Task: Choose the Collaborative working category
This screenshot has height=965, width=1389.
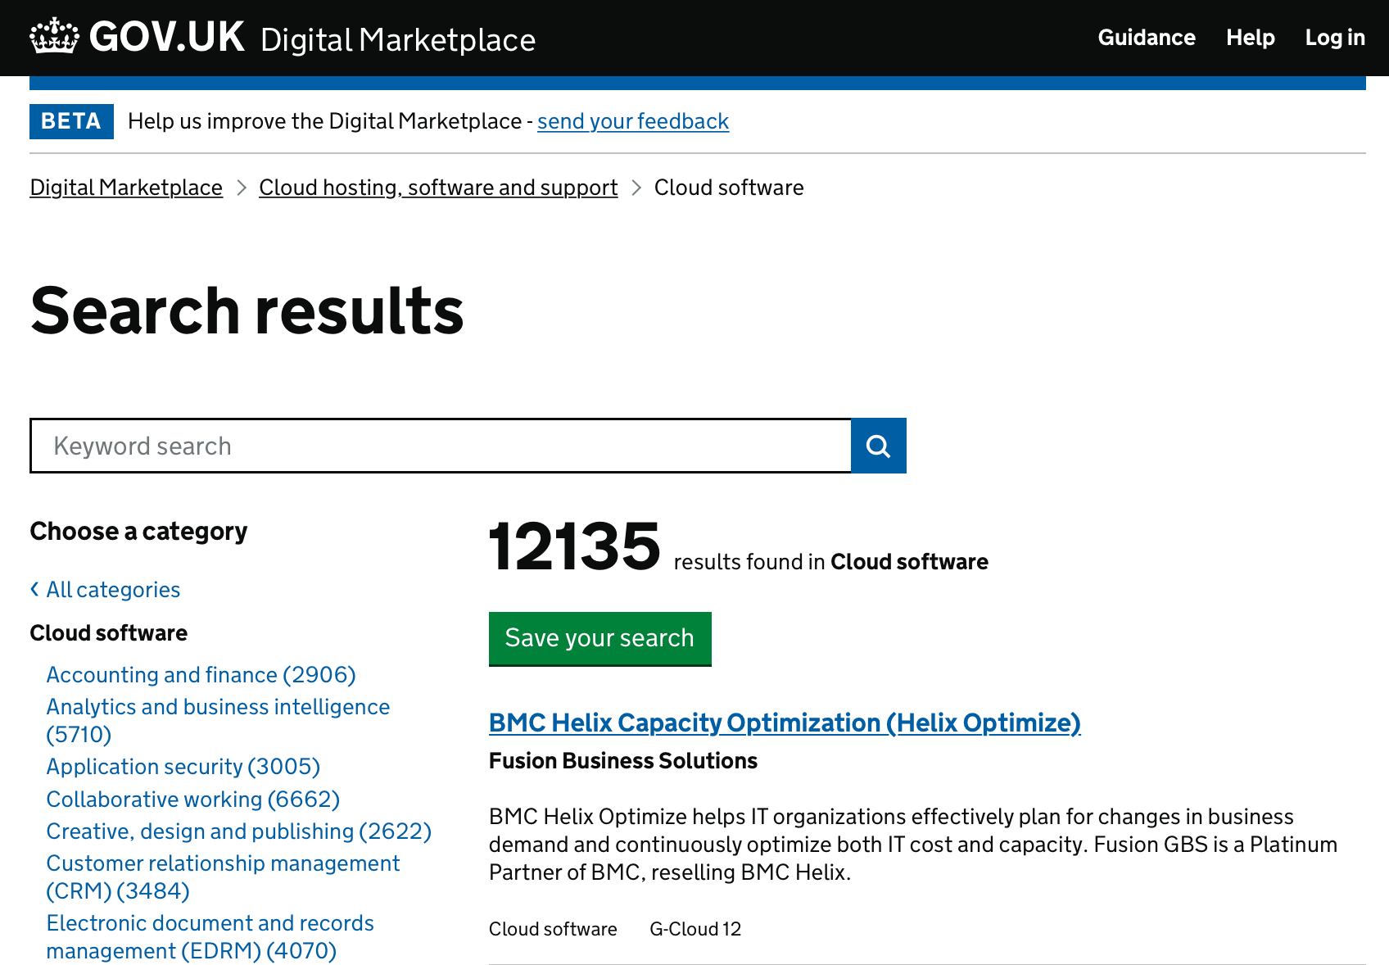Action: pyautogui.click(x=193, y=800)
